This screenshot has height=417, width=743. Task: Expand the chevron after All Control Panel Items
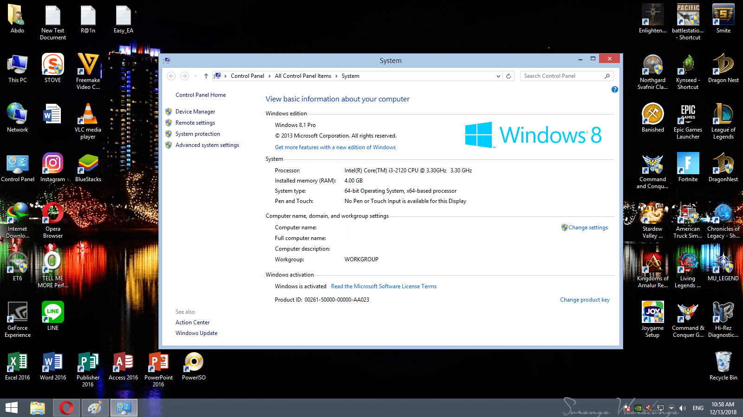336,76
